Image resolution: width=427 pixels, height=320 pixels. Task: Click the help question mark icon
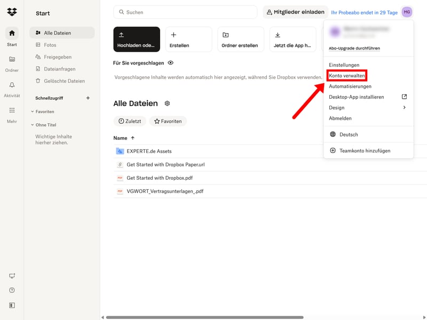12,290
